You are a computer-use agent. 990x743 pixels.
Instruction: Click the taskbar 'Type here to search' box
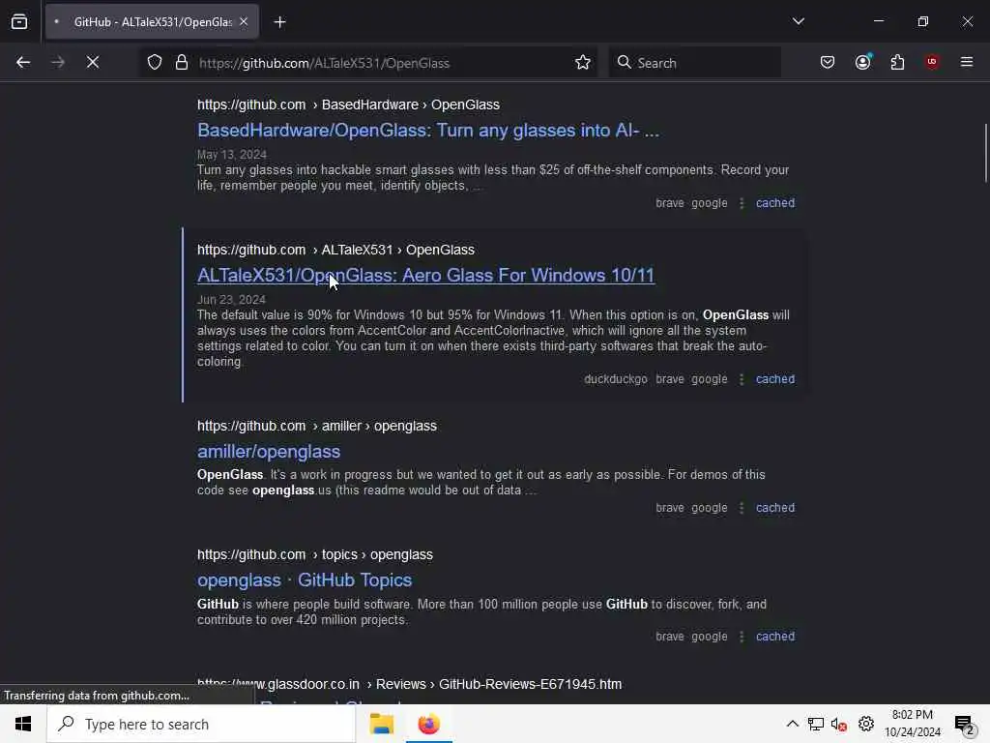201,724
